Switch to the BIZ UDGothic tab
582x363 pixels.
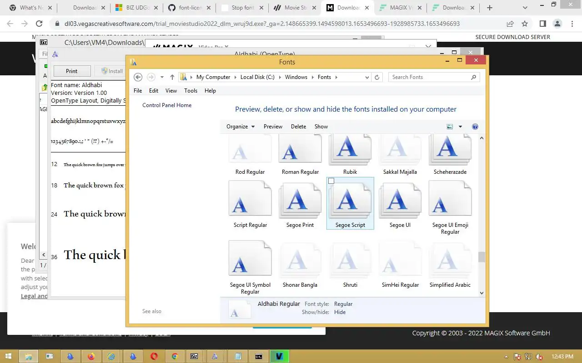(x=137, y=8)
